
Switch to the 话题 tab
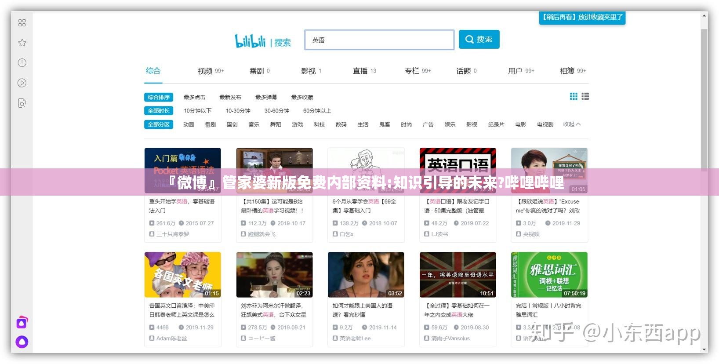[x=466, y=71]
